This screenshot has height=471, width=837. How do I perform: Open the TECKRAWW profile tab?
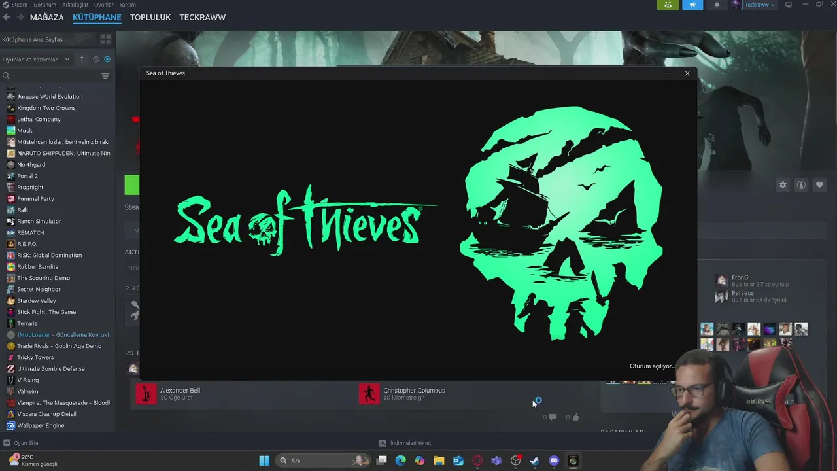coord(203,17)
